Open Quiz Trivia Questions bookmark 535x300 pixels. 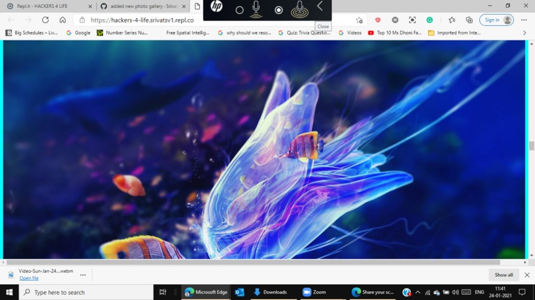pyautogui.click(x=305, y=32)
